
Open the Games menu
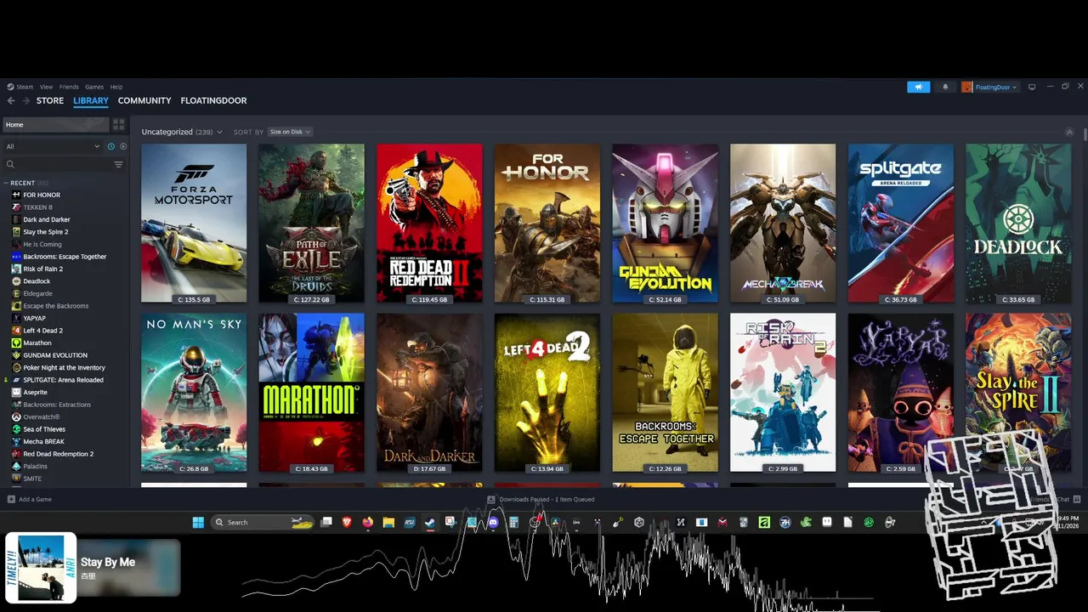pyautogui.click(x=94, y=87)
